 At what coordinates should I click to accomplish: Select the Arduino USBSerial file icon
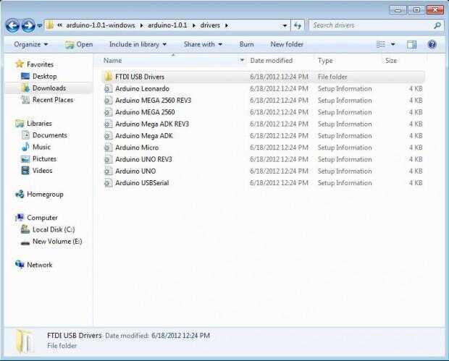point(108,183)
